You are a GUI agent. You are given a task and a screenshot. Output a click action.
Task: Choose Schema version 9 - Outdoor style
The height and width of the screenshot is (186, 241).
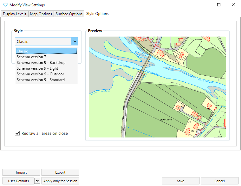[x=46, y=74]
